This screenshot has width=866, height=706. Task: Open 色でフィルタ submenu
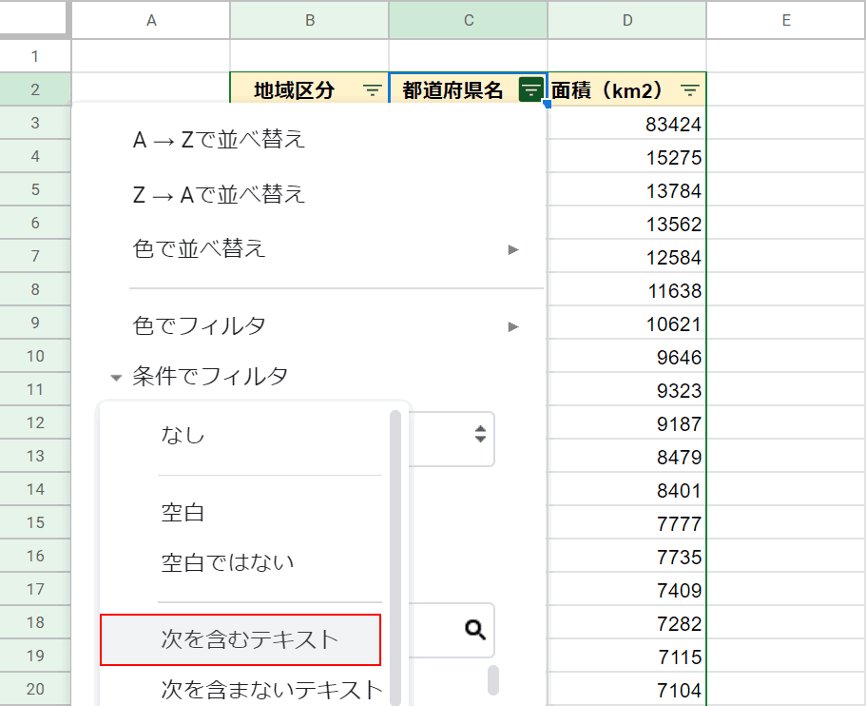click(x=326, y=325)
